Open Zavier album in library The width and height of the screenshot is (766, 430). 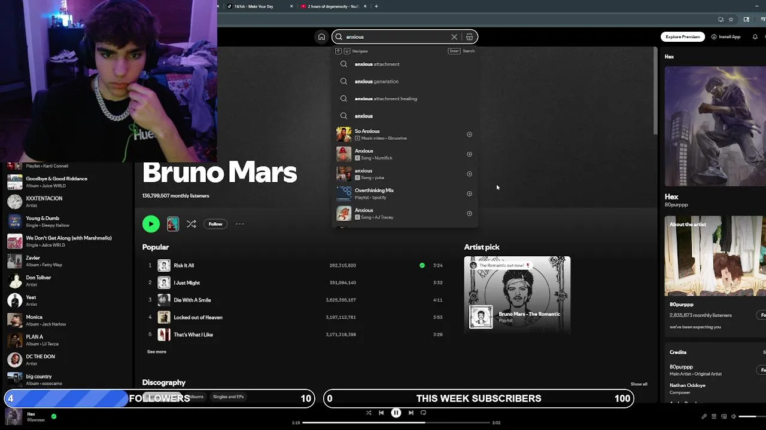pyautogui.click(x=66, y=261)
